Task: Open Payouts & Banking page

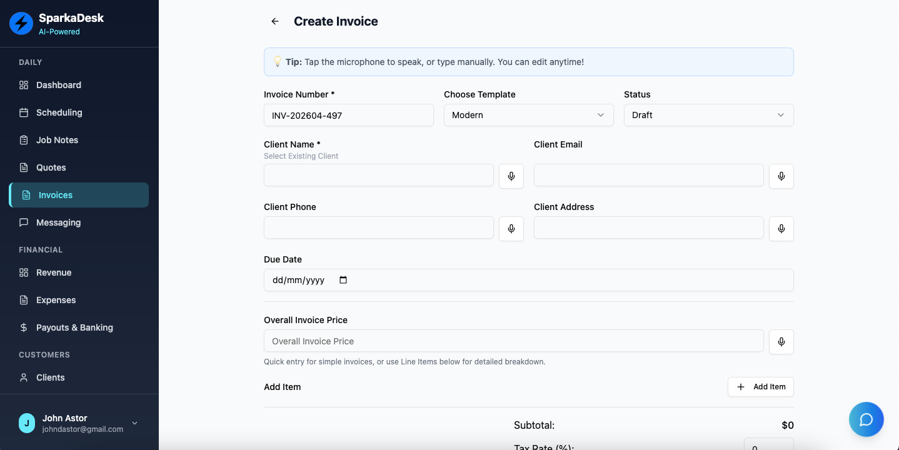Action: pos(79,327)
